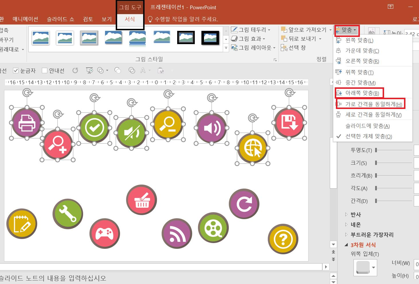Image resolution: width=419 pixels, height=284 pixels.
Task: Select the pink save download icon
Action: 289,123
